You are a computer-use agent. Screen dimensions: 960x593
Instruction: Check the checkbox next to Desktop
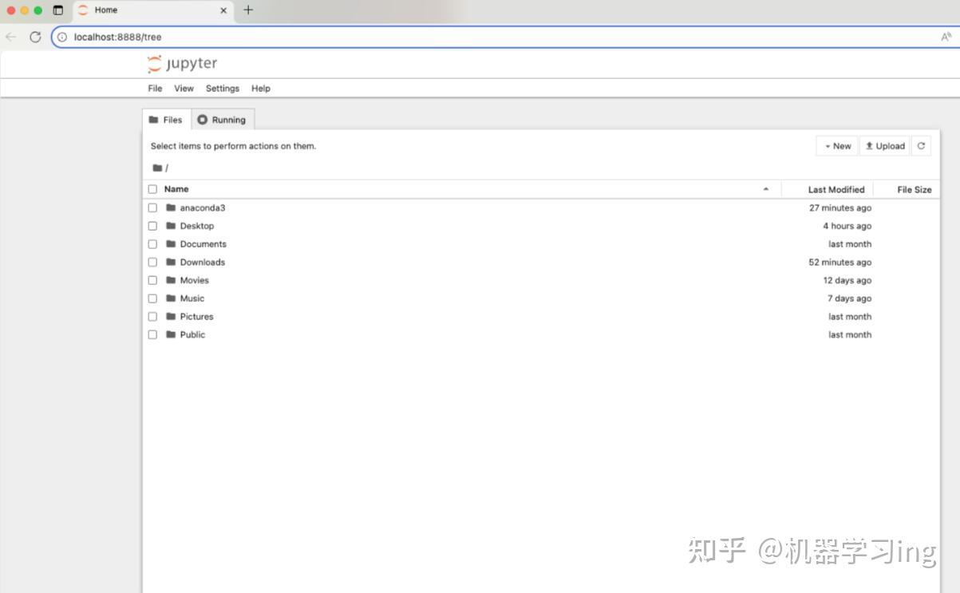click(152, 226)
